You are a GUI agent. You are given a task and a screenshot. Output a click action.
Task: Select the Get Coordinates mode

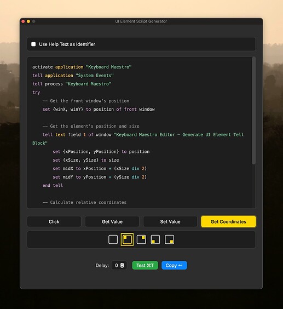228,222
